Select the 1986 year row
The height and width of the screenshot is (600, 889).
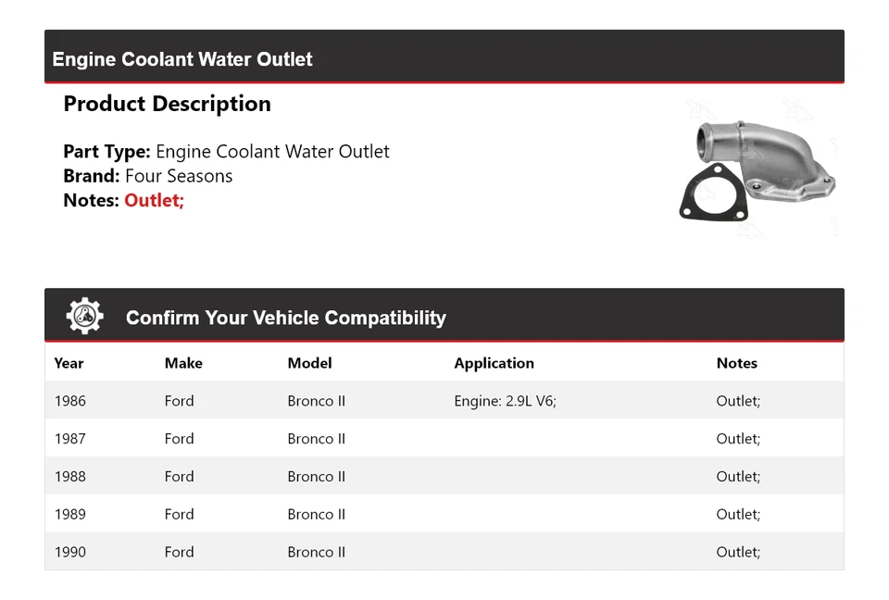pos(69,401)
